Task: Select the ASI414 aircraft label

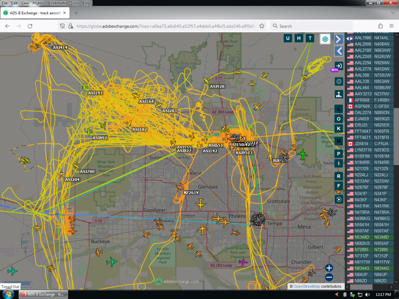Action: pos(60,47)
